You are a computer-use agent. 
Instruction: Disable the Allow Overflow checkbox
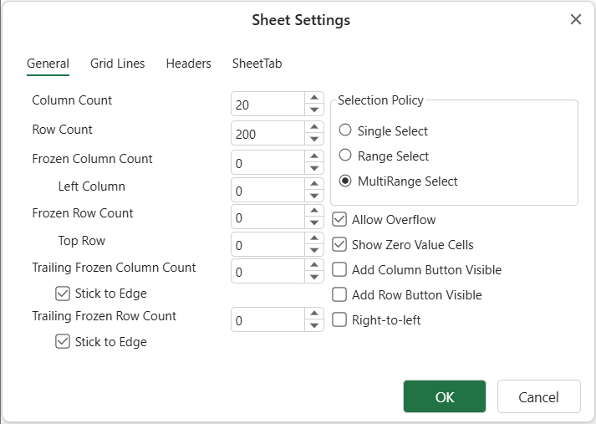point(339,220)
